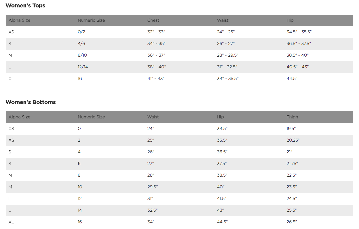
Task: Select the 21.75" thigh value
Action: (292, 164)
